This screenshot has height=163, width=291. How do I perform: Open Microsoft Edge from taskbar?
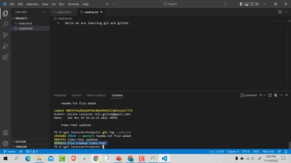tap(28, 158)
